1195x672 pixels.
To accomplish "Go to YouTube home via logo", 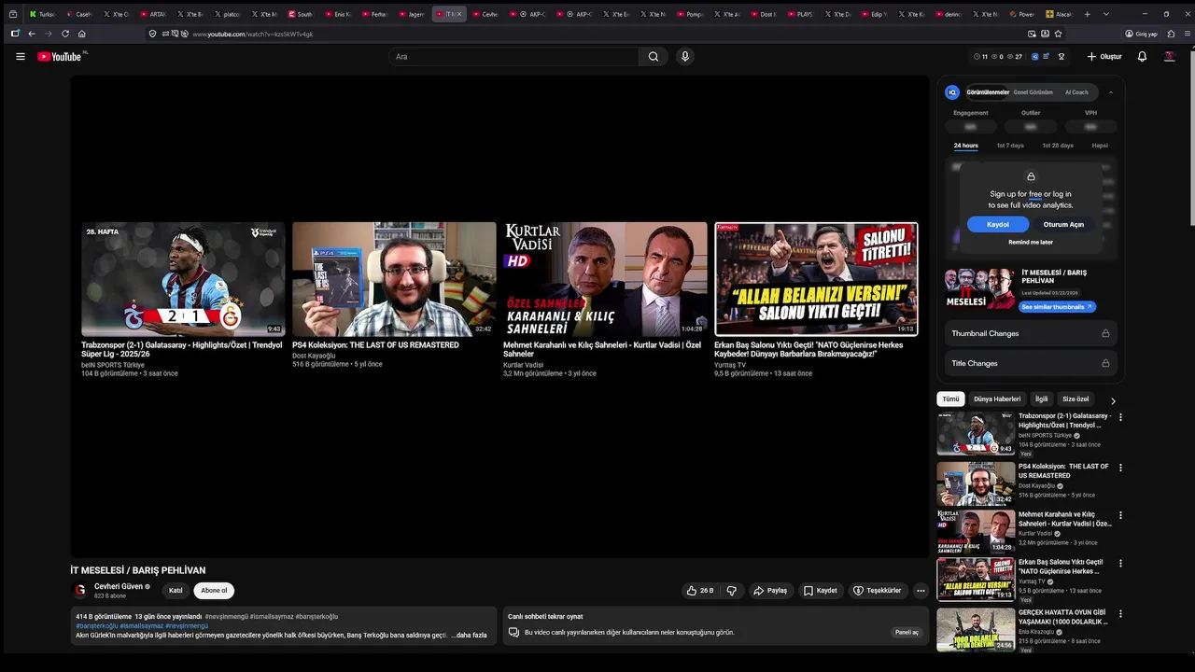I will pos(60,57).
